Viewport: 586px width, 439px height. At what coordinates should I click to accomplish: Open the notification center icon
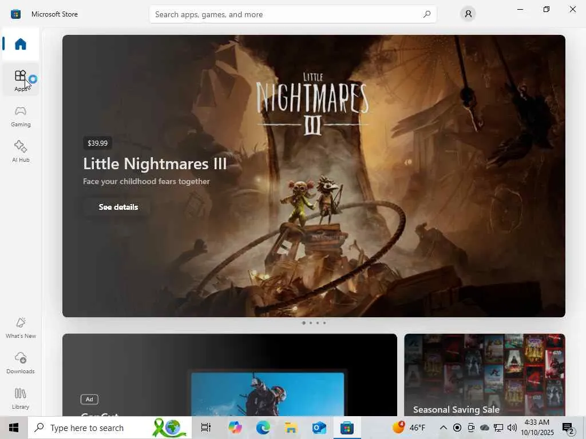pyautogui.click(x=568, y=428)
